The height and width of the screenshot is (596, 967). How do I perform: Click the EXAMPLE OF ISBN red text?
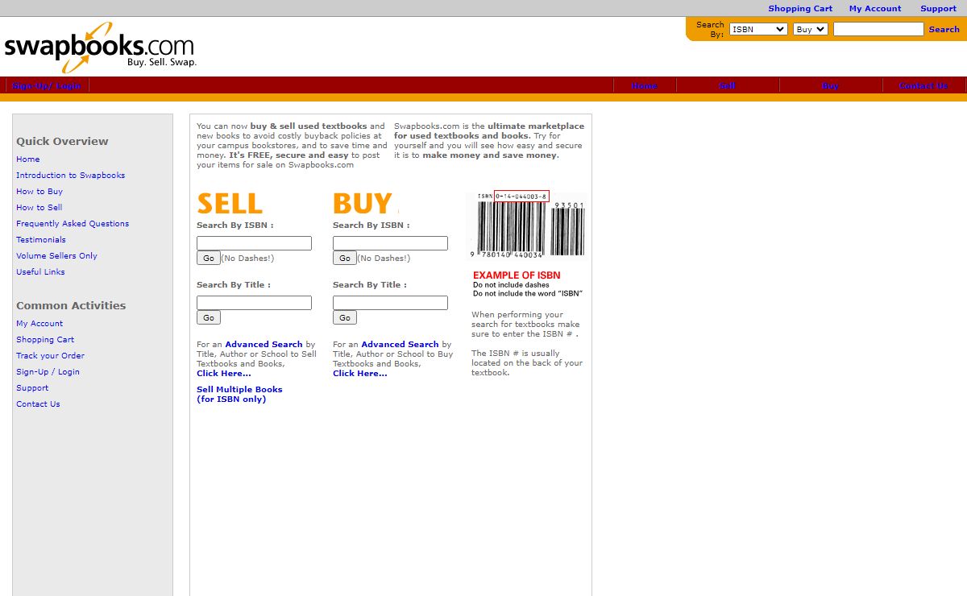(x=517, y=275)
